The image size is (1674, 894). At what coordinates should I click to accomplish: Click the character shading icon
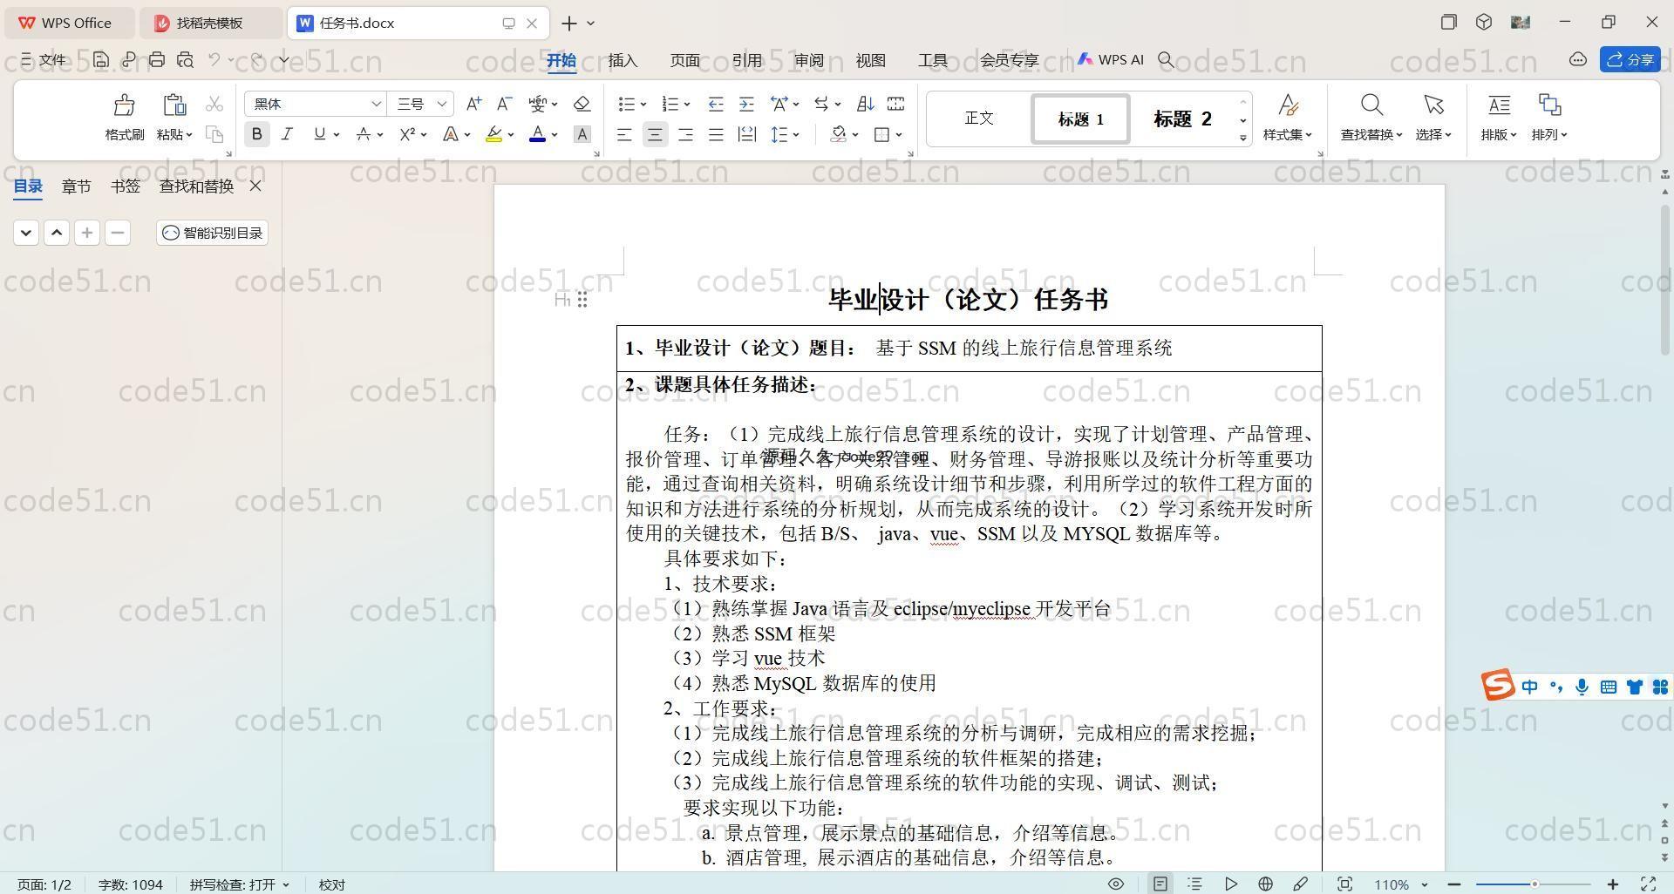[582, 134]
